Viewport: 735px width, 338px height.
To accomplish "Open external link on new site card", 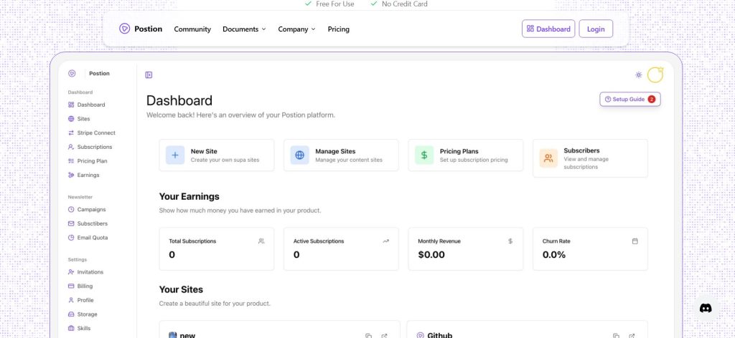I will click(385, 336).
